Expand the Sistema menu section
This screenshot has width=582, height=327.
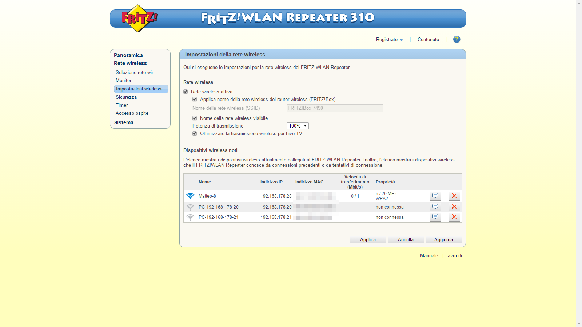tap(124, 122)
